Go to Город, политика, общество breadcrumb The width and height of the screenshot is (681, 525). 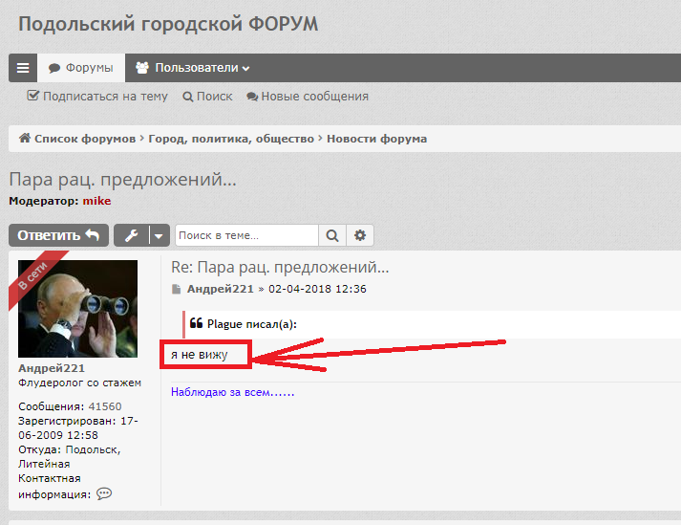pos(231,139)
